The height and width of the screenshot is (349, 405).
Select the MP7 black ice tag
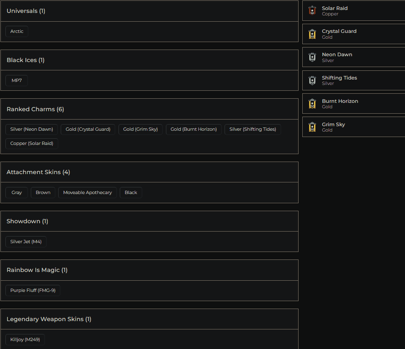(17, 81)
